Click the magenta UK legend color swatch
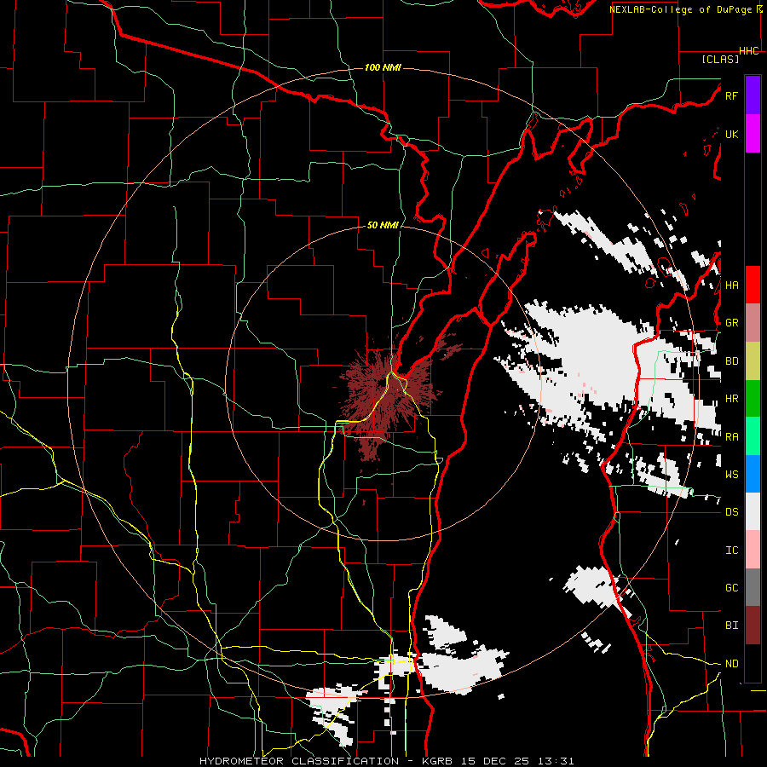 coord(753,134)
